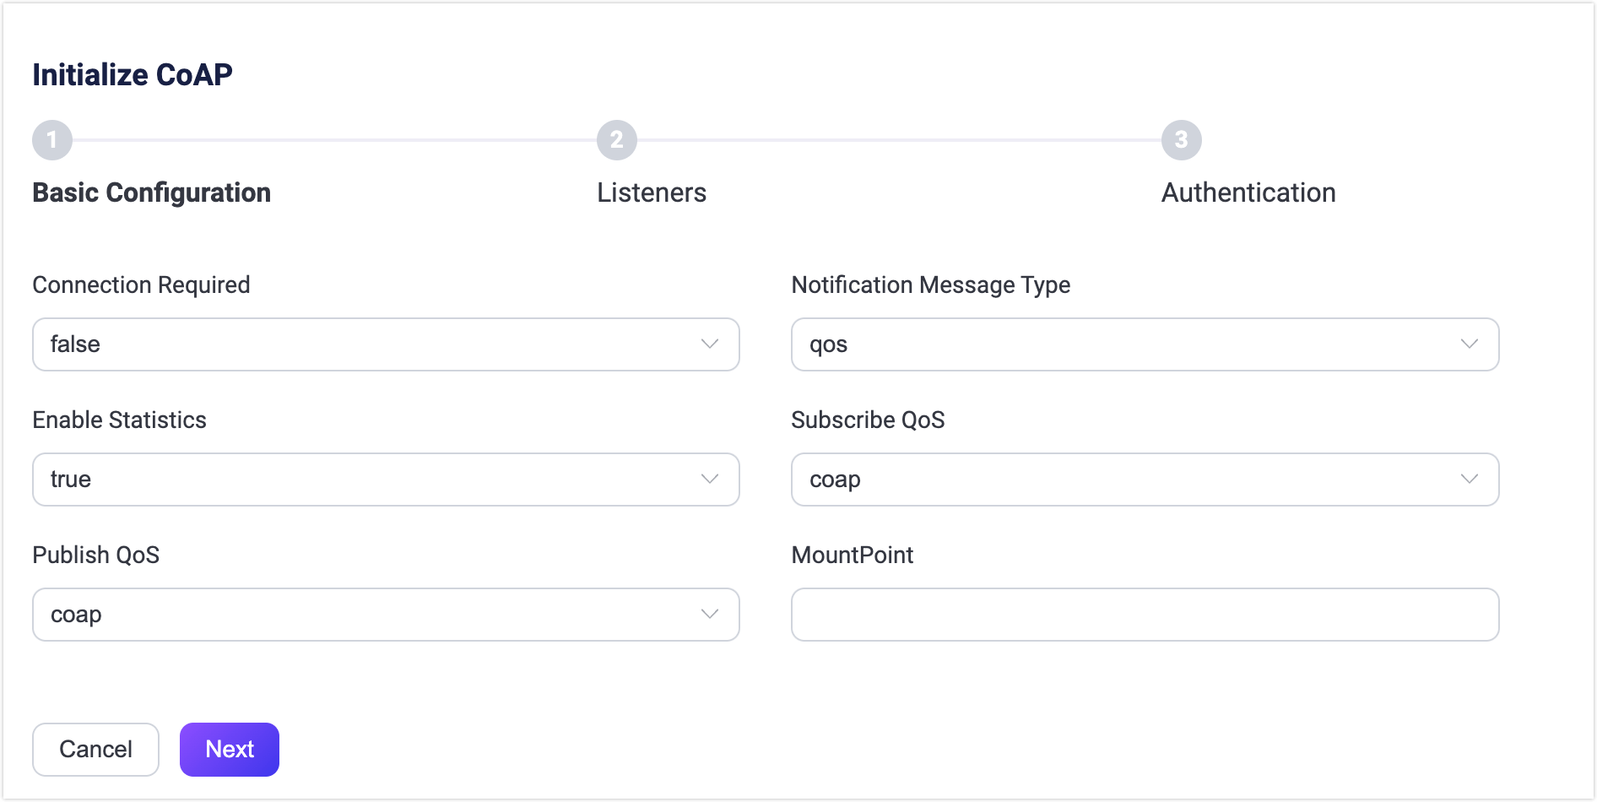Click the step 1 circle icon
The width and height of the screenshot is (1597, 802).
(52, 140)
